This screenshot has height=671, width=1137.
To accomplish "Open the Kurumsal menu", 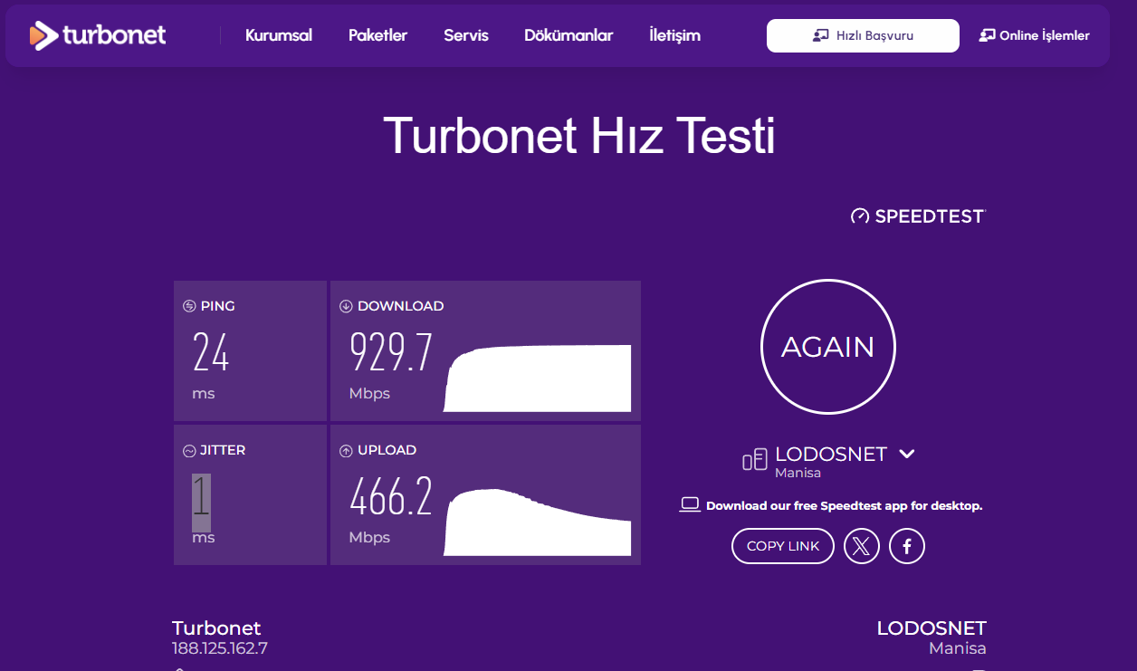I will (279, 35).
